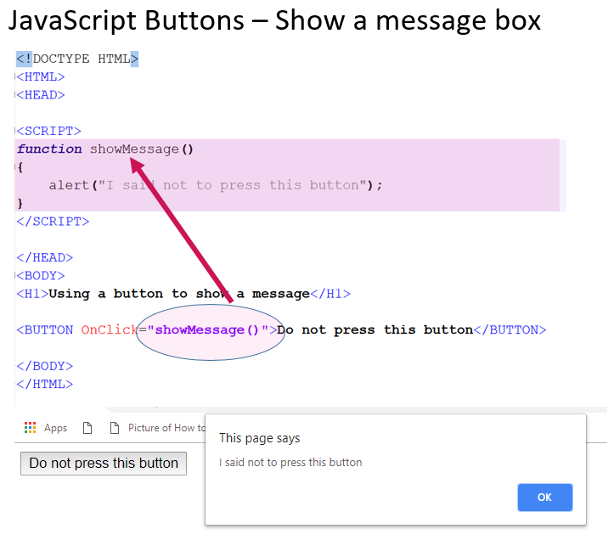Click the red OnClick attribute name

(x=109, y=330)
